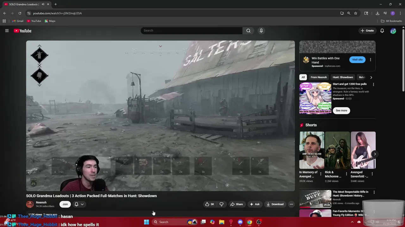Image resolution: width=405 pixels, height=227 pixels.
Task: Bookmark this page with star icon
Action: coord(356,13)
